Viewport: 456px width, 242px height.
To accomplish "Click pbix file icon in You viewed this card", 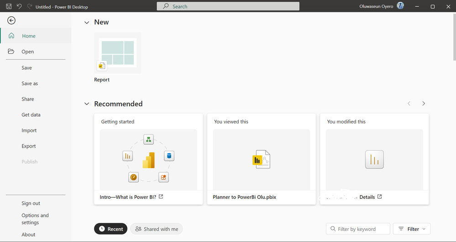I will pyautogui.click(x=261, y=159).
